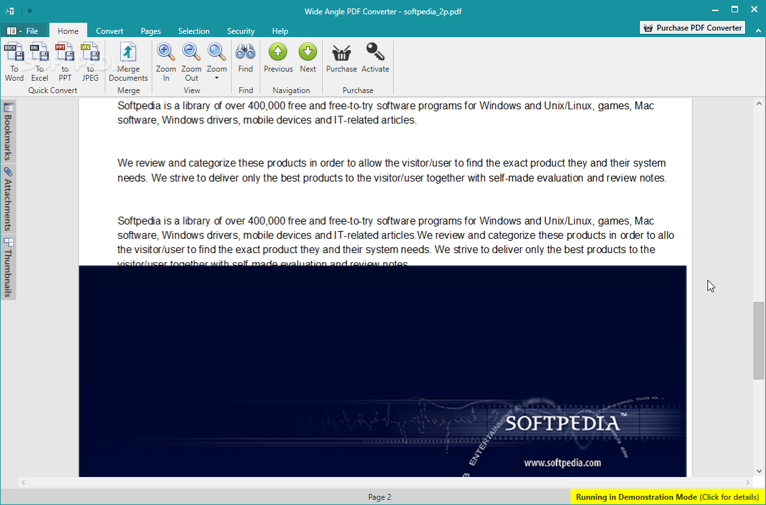The width and height of the screenshot is (766, 505).
Task: Click the vertical scrollbar thumb
Action: (759, 340)
